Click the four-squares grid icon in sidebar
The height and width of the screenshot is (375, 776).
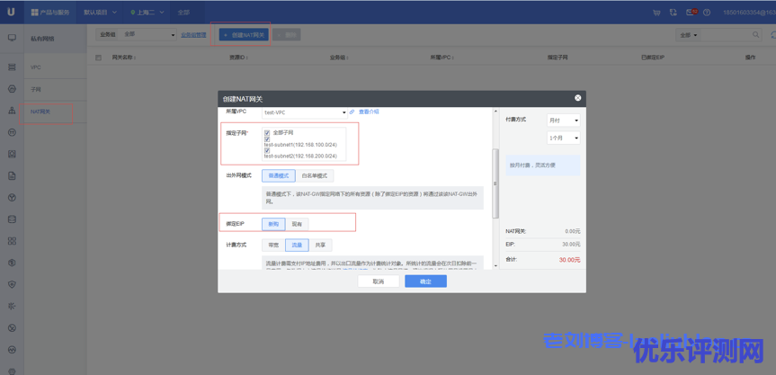(12, 241)
